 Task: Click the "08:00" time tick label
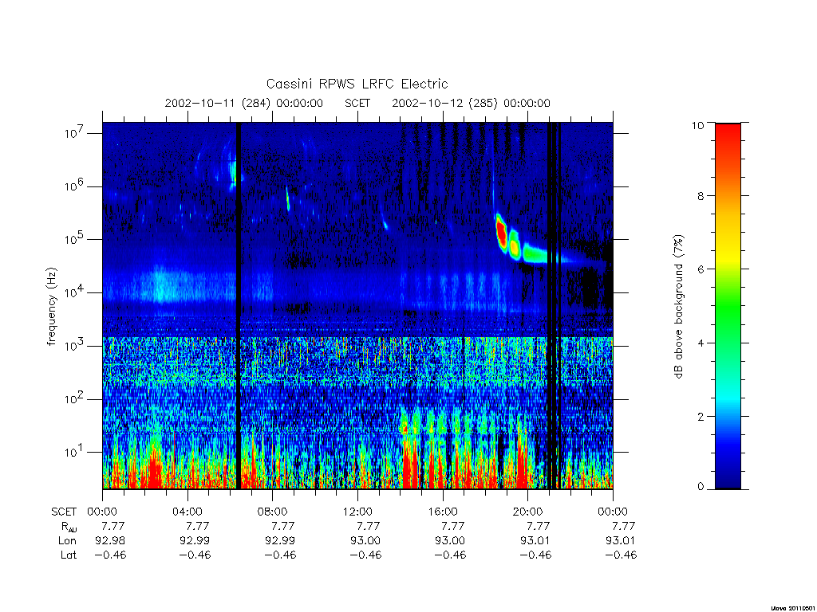273,512
